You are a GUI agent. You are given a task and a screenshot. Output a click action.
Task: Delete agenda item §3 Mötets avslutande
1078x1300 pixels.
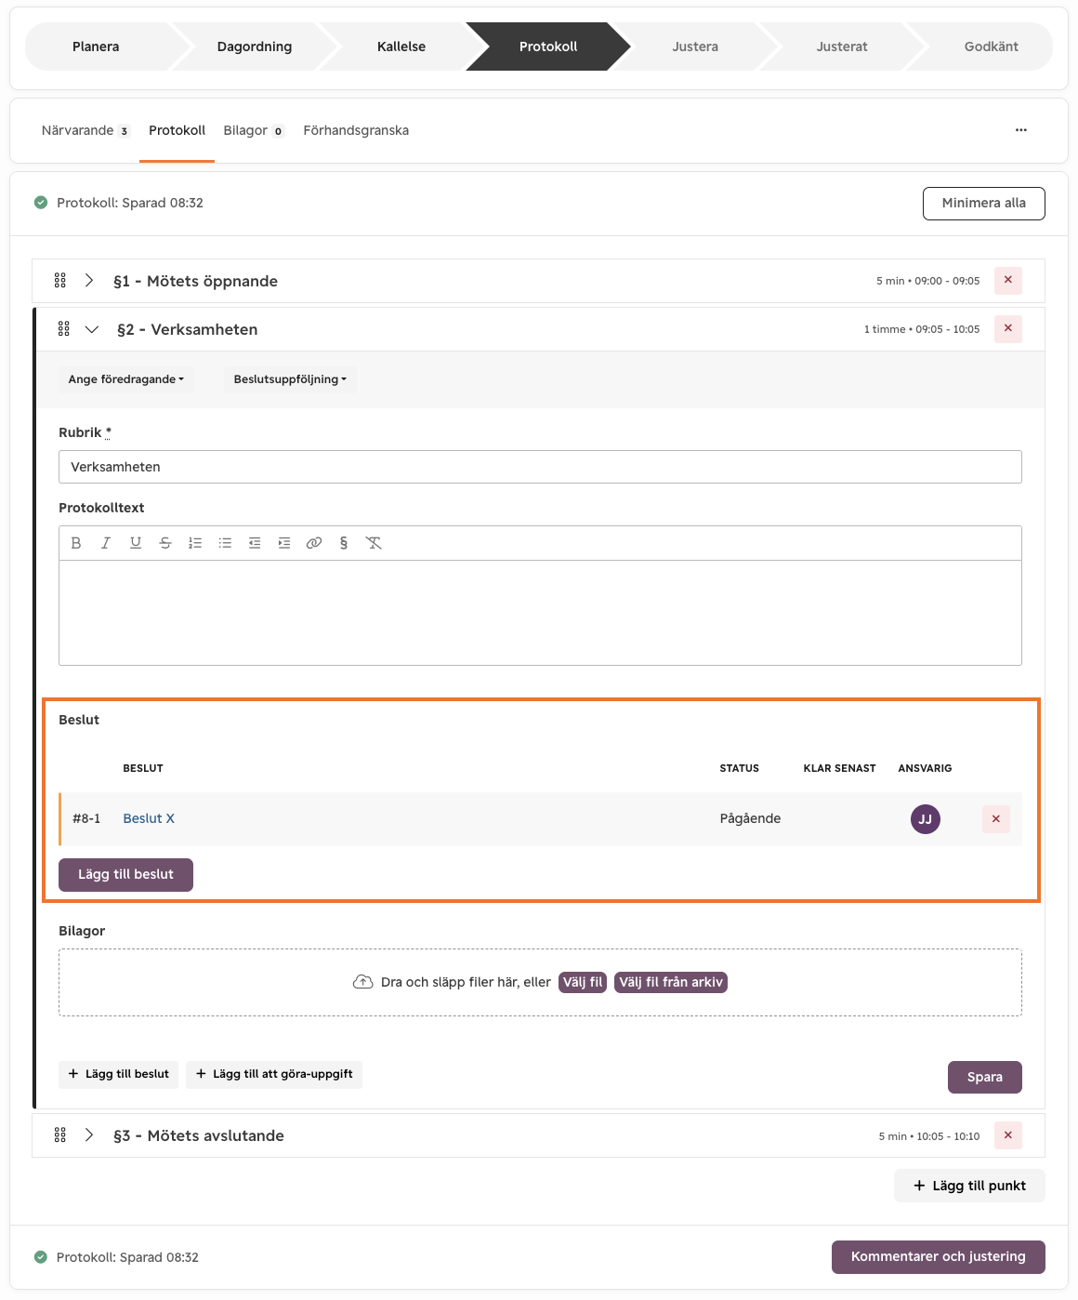[1008, 1134]
